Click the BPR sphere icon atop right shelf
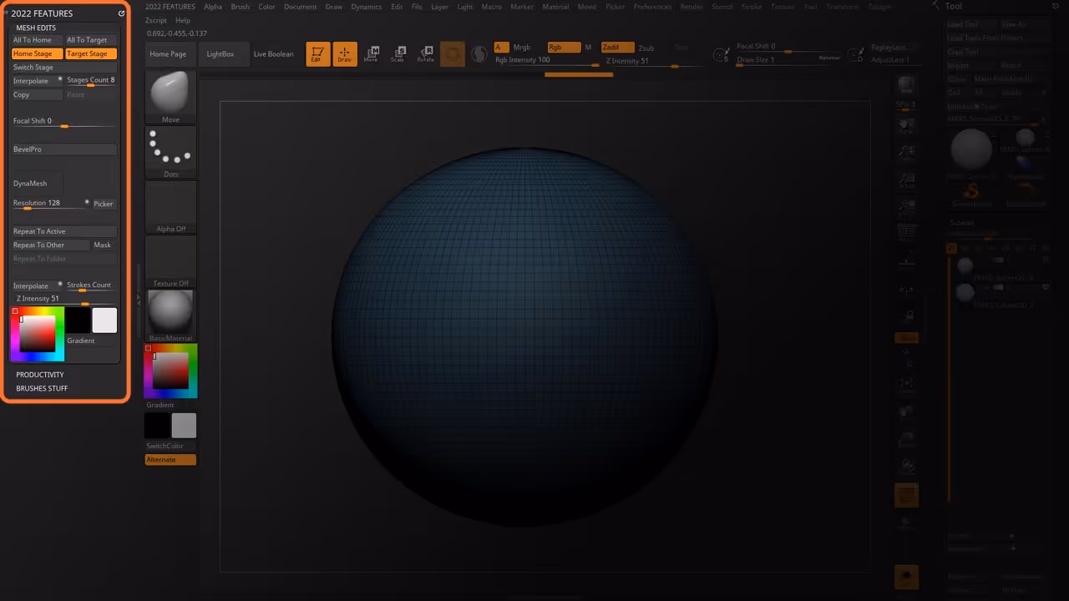 (x=906, y=85)
